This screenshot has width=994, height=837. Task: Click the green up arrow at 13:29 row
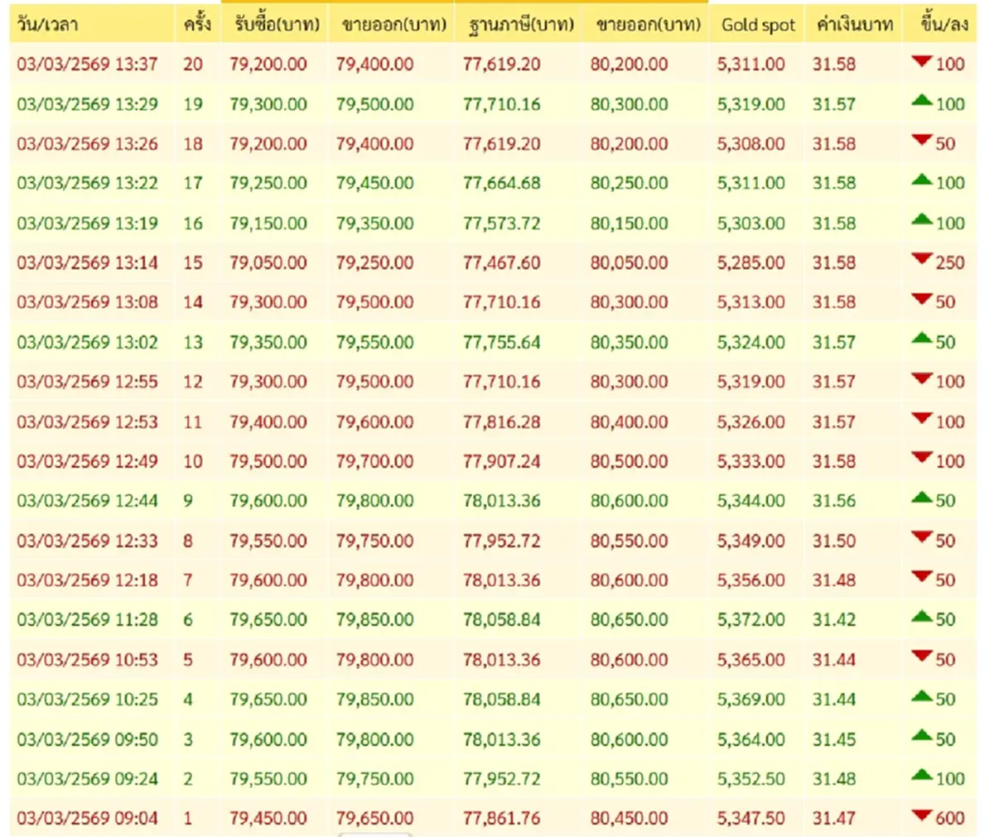coord(921,102)
